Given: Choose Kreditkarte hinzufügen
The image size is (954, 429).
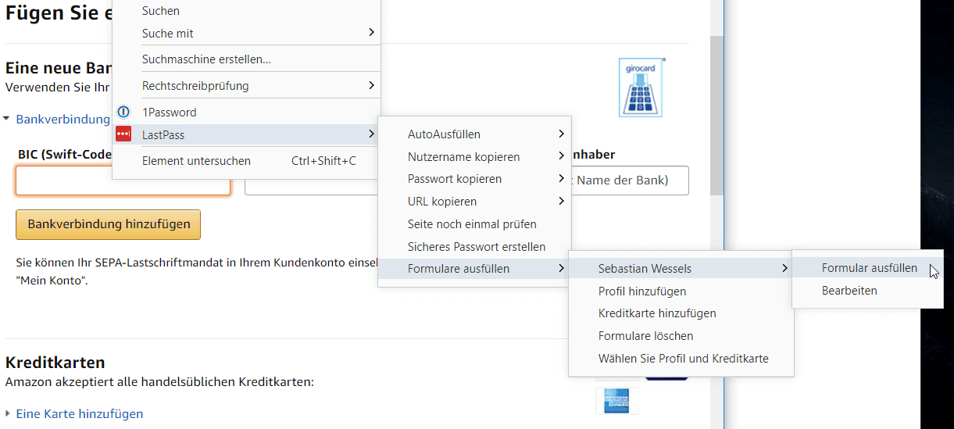Looking at the screenshot, I should click(681, 313).
